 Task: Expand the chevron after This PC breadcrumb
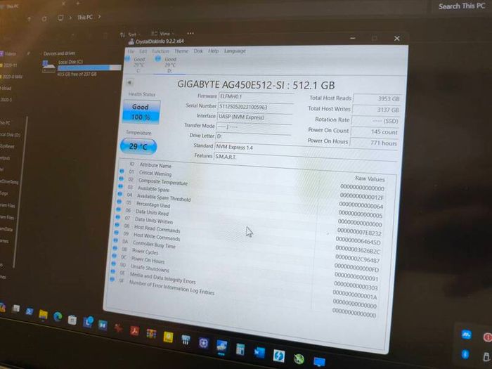[100, 17]
